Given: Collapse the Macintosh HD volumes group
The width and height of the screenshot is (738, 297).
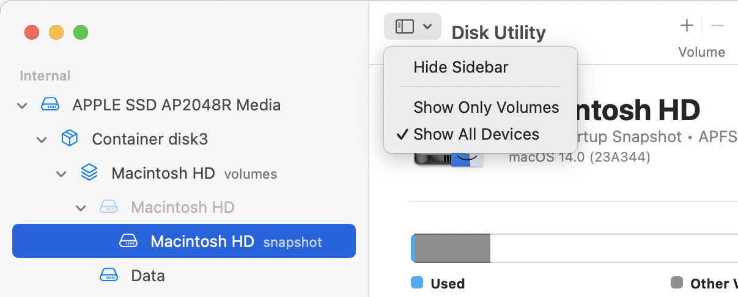Looking at the screenshot, I should [x=61, y=174].
